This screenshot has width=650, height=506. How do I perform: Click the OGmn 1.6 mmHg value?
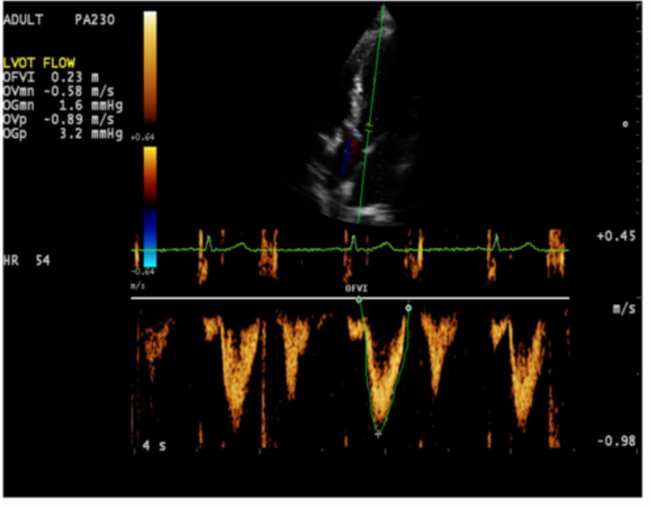pos(62,105)
